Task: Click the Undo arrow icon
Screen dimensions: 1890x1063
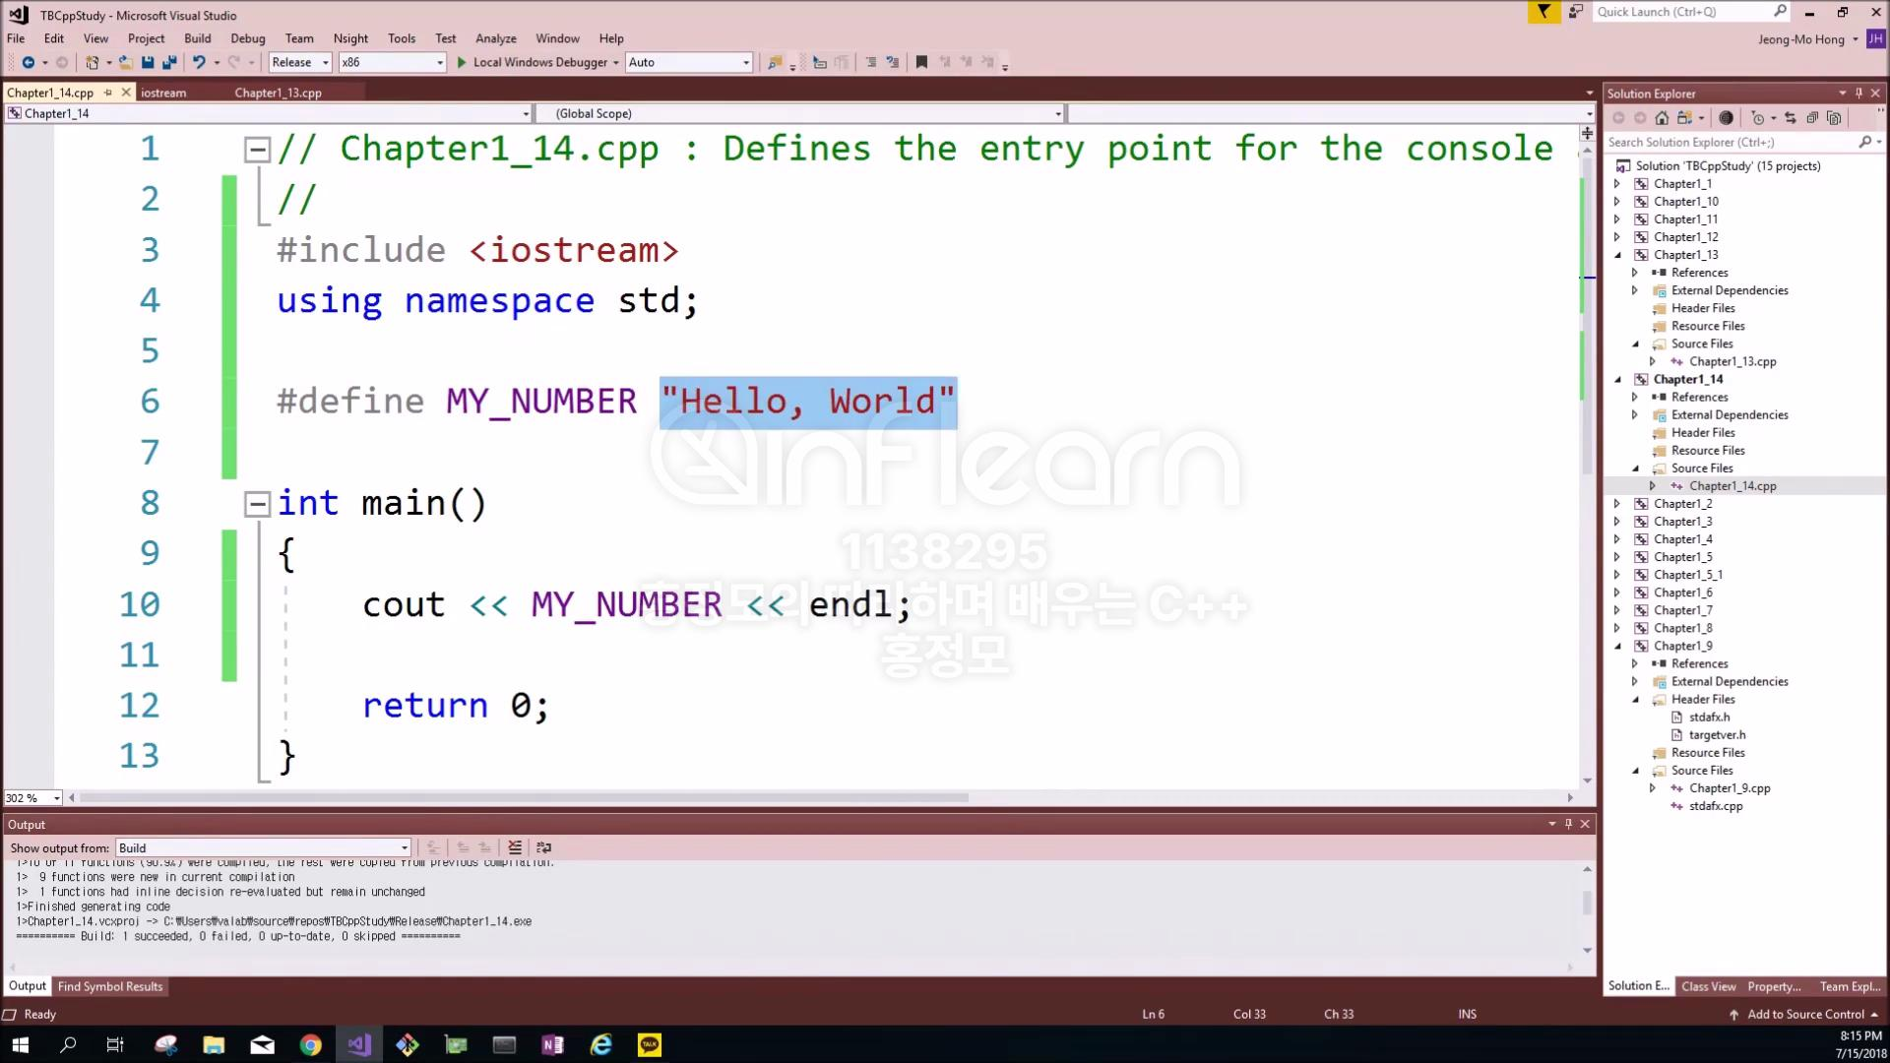Action: point(199,62)
